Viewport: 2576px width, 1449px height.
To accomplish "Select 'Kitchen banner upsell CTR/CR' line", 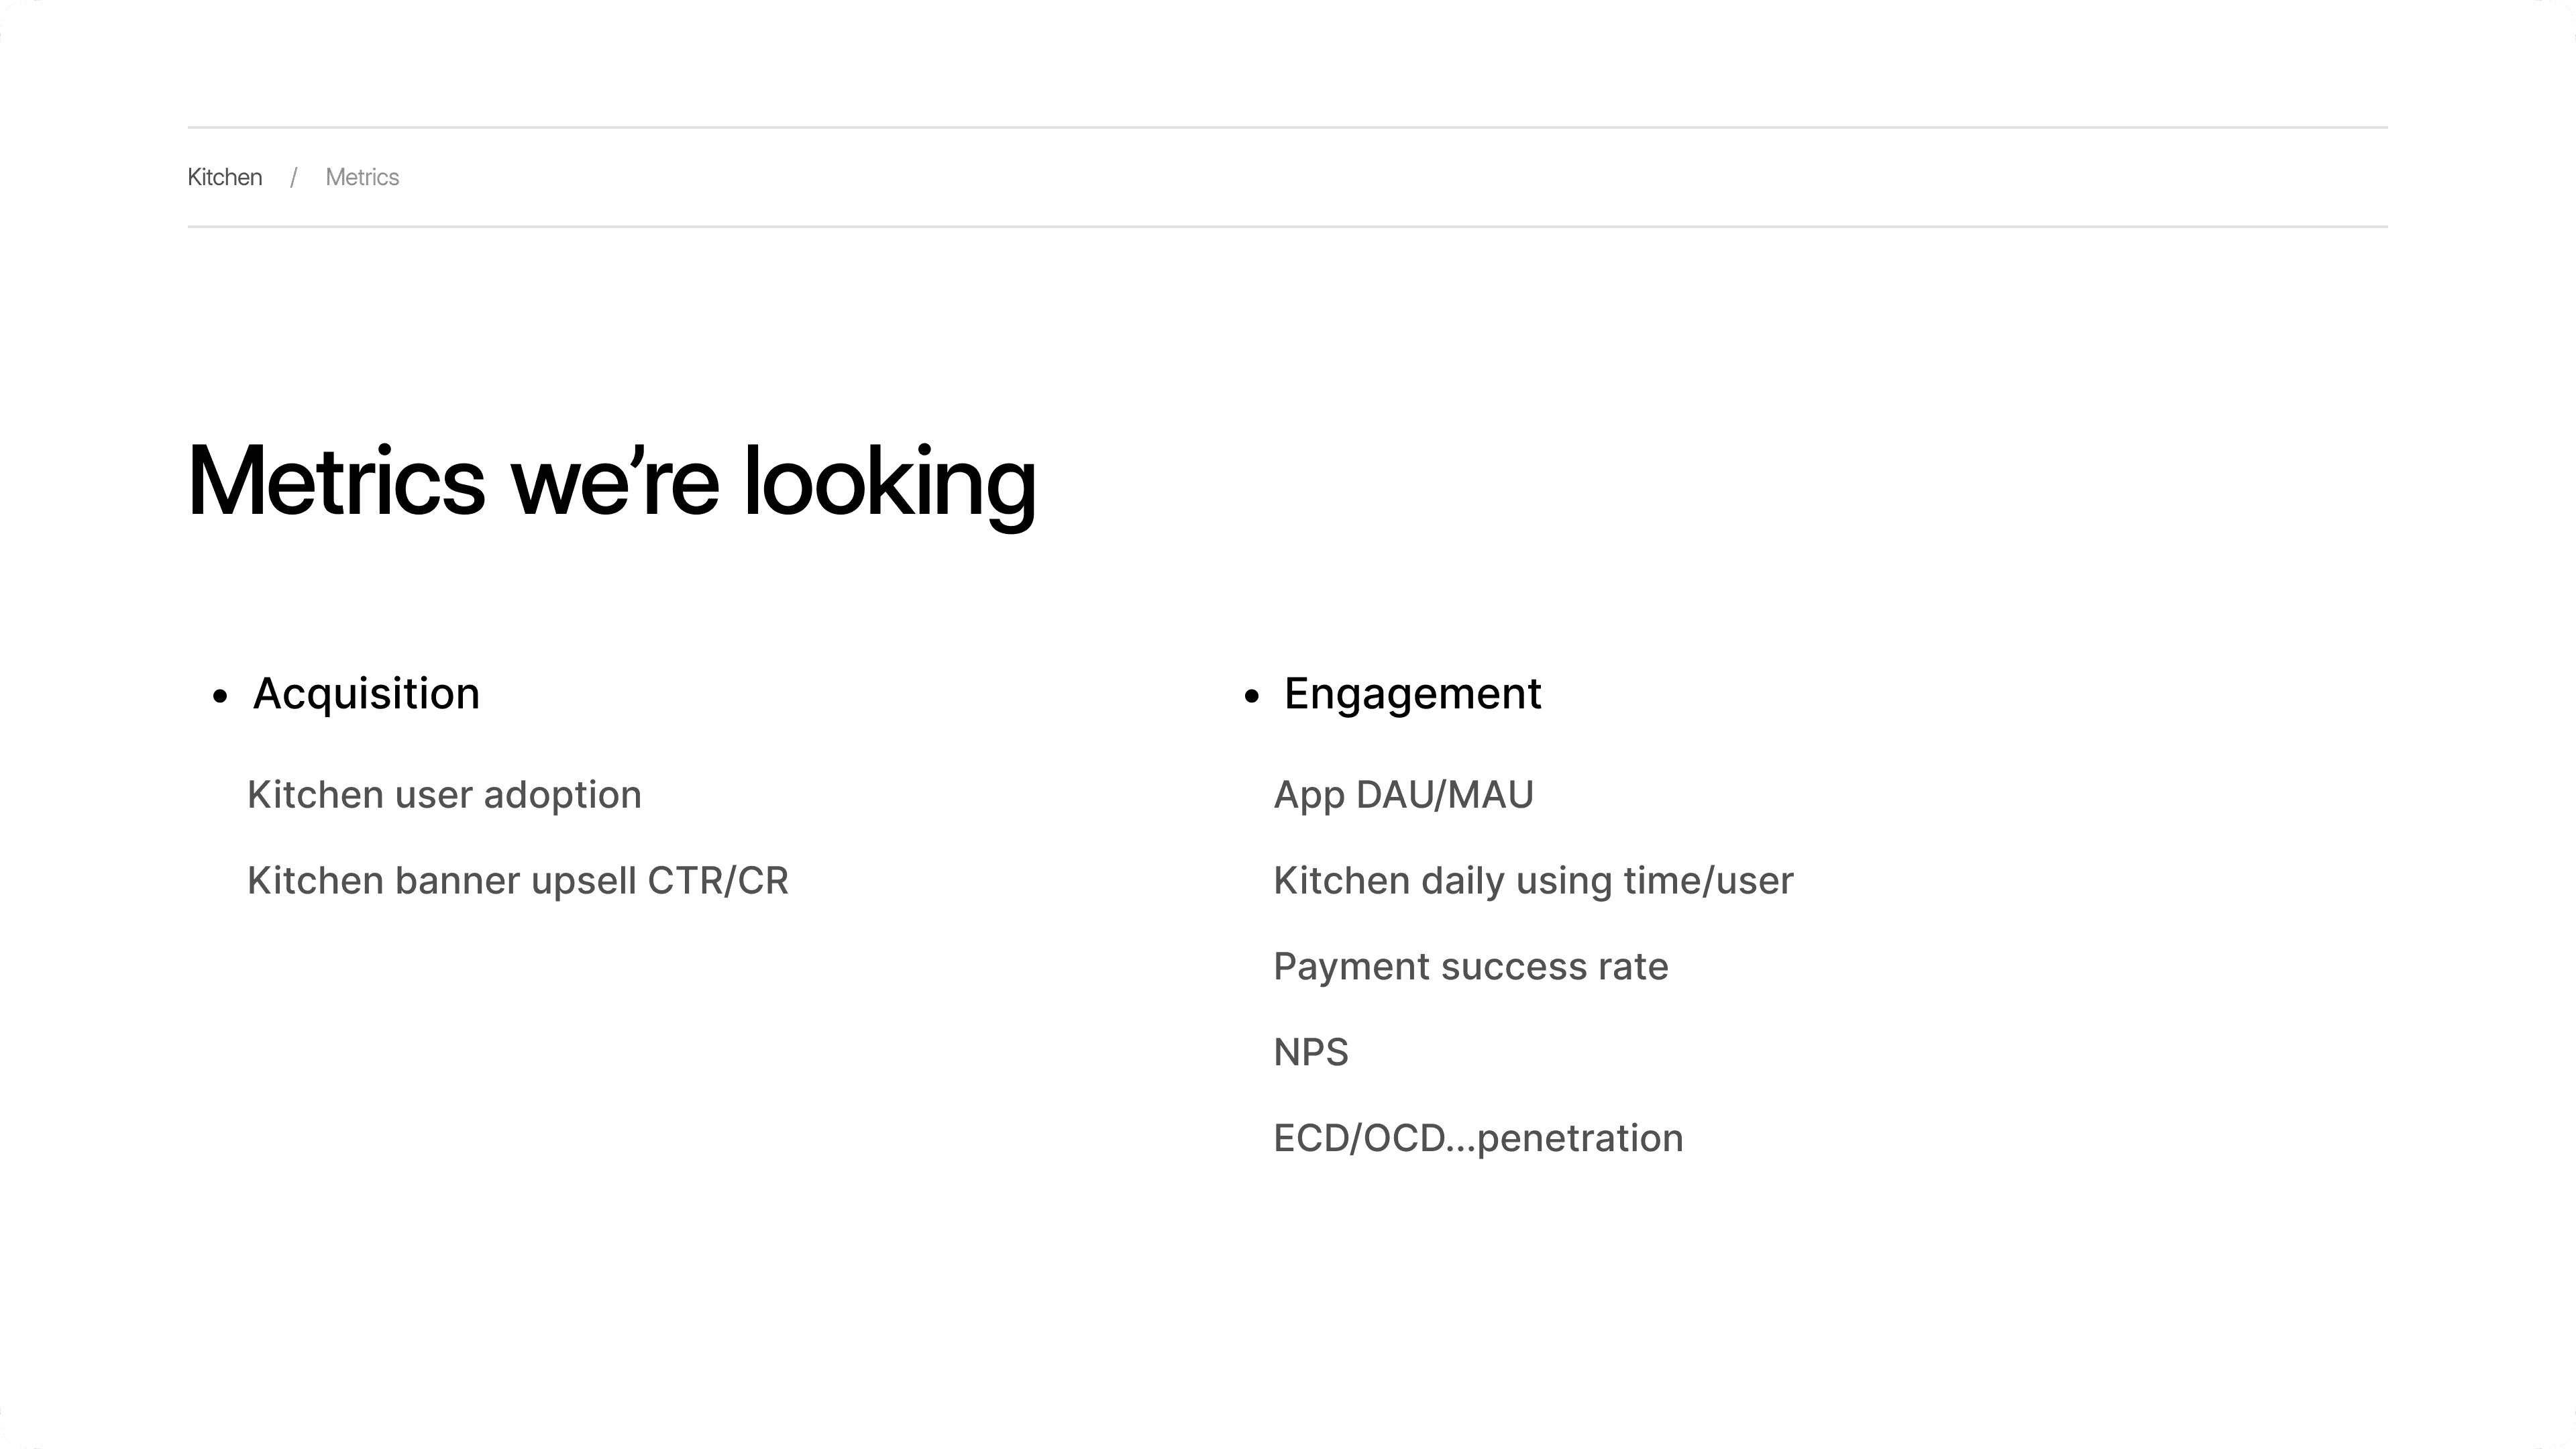I will click(x=518, y=881).
